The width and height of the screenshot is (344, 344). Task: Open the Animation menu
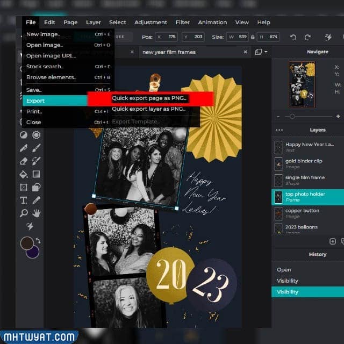click(212, 23)
